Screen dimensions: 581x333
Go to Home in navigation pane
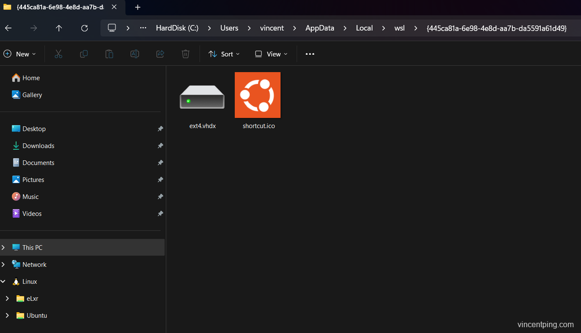pos(26,78)
